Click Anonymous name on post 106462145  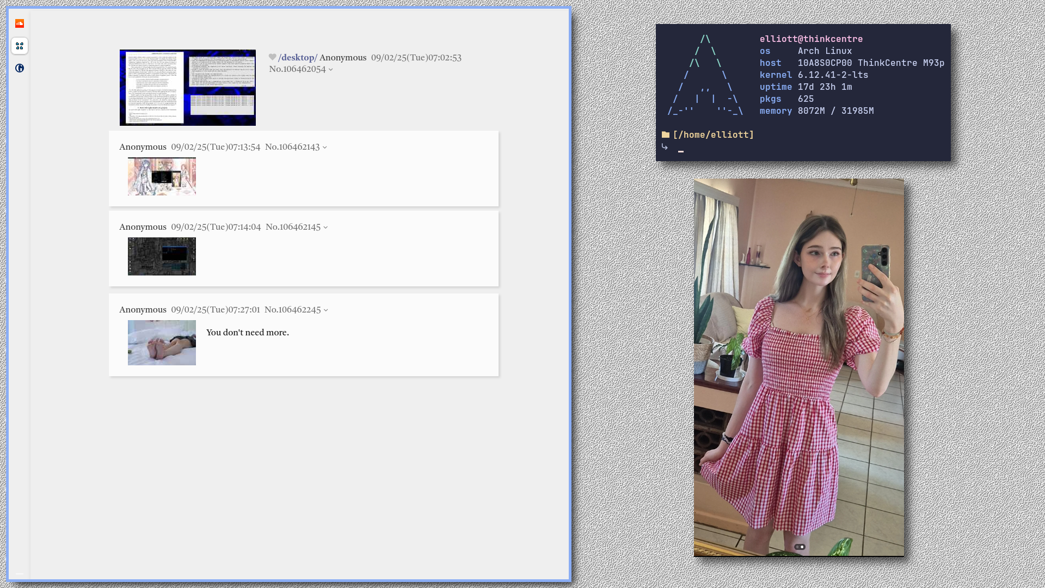143,227
